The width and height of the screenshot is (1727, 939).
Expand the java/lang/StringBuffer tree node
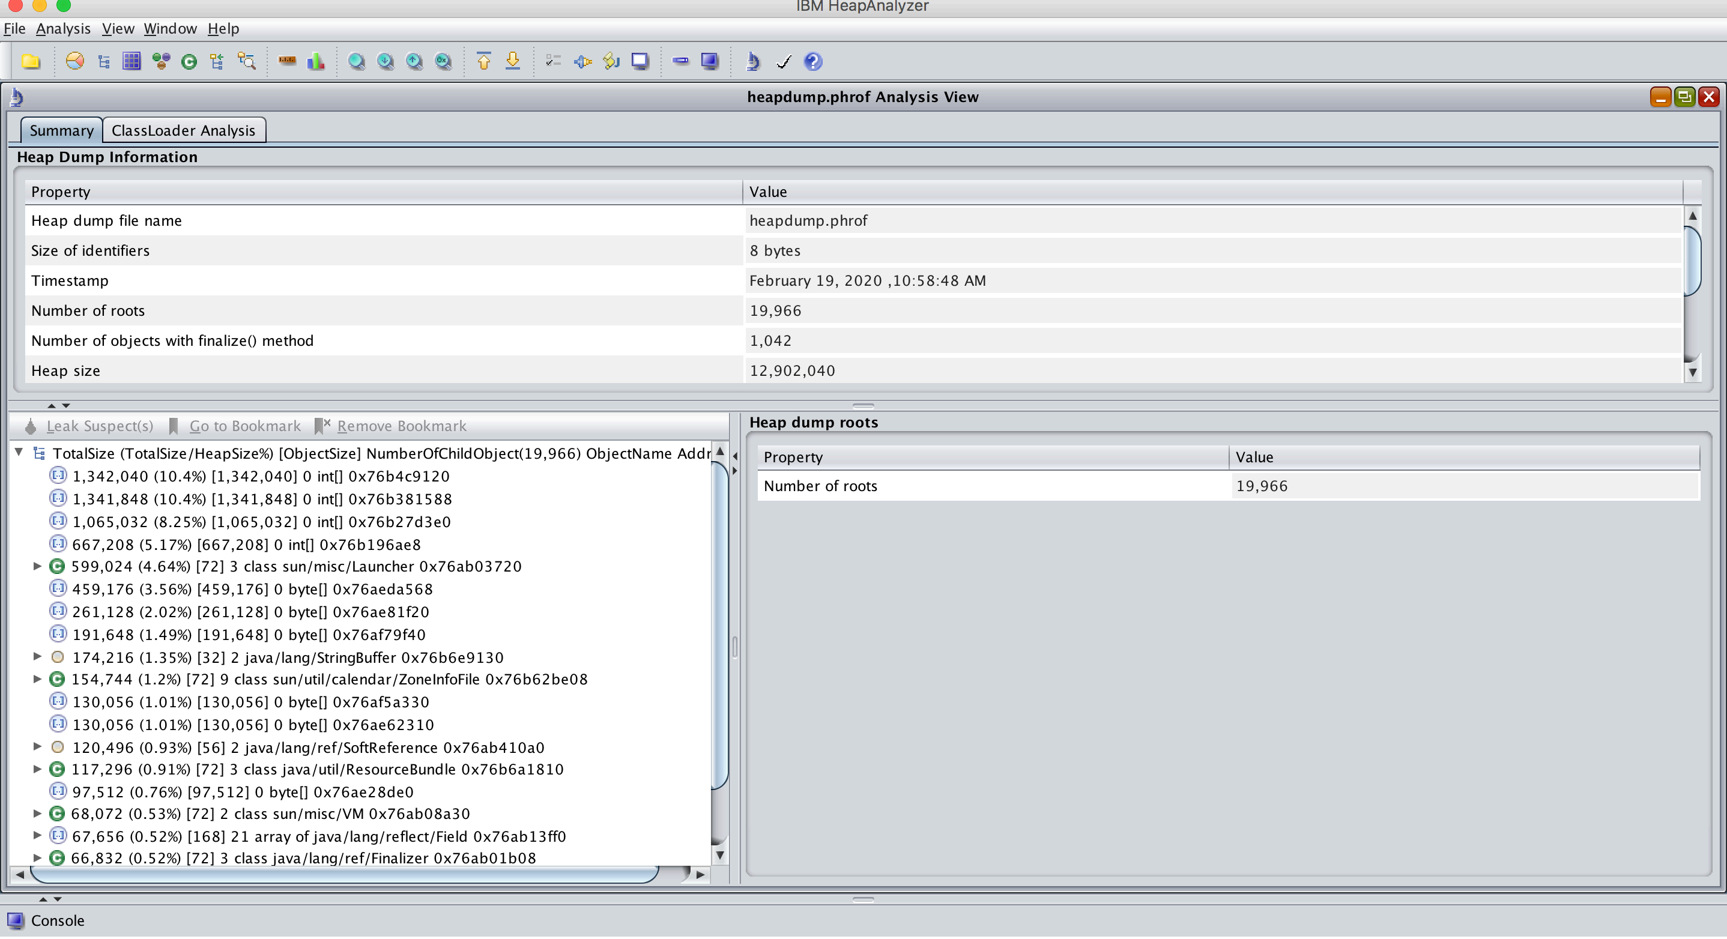38,657
